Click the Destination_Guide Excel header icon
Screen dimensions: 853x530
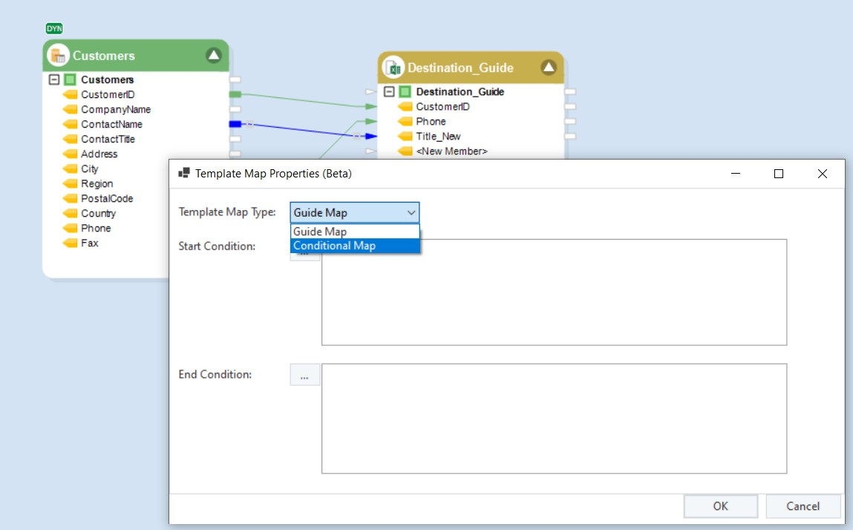393,68
